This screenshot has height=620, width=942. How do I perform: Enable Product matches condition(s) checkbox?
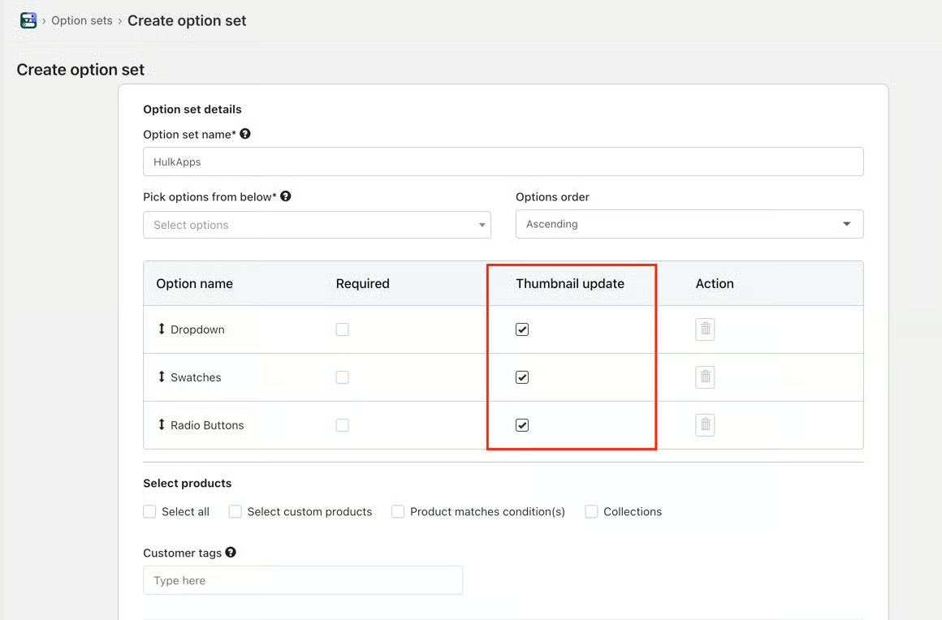(398, 511)
